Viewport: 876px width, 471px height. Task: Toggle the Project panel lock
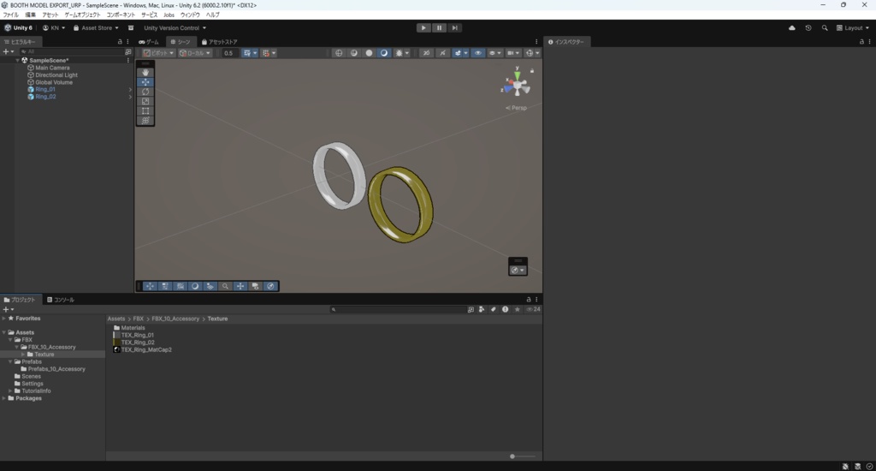529,300
